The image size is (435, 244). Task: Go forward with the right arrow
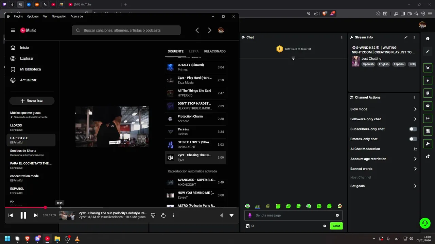pos(210,30)
